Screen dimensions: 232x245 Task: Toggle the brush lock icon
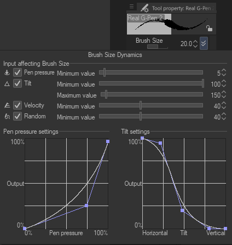(209, 28)
